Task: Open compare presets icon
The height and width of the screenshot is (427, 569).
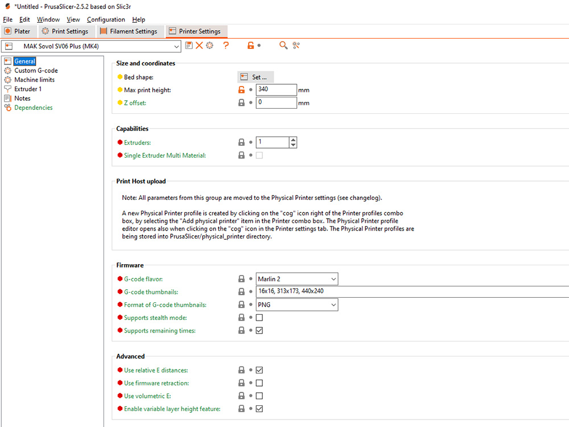Action: [296, 46]
